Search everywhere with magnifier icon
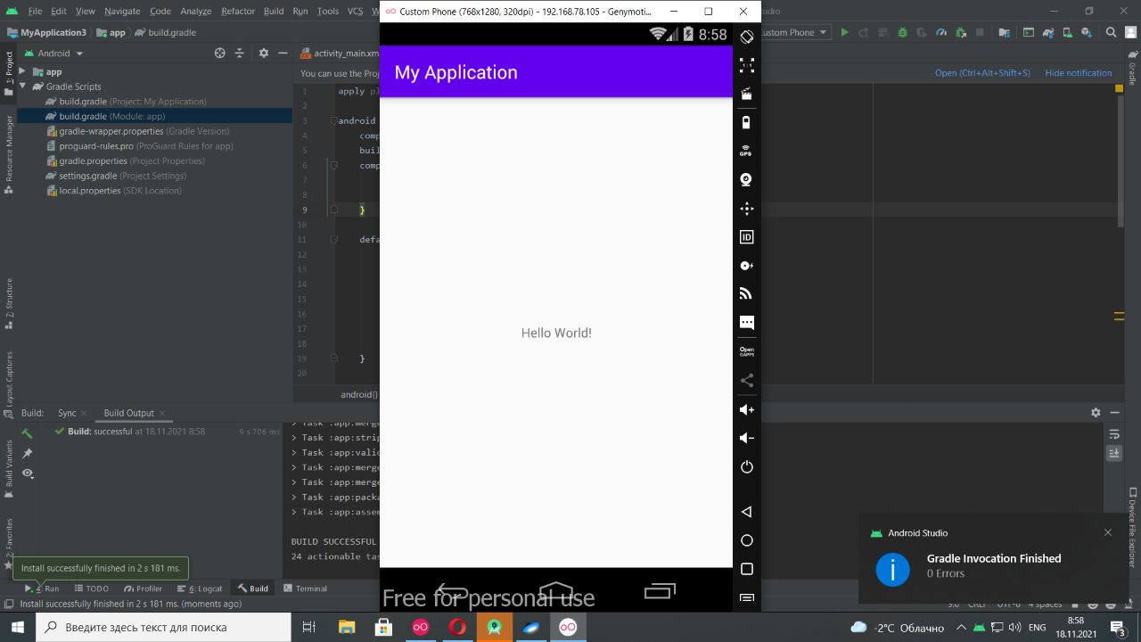This screenshot has height=642, width=1141. (1112, 33)
